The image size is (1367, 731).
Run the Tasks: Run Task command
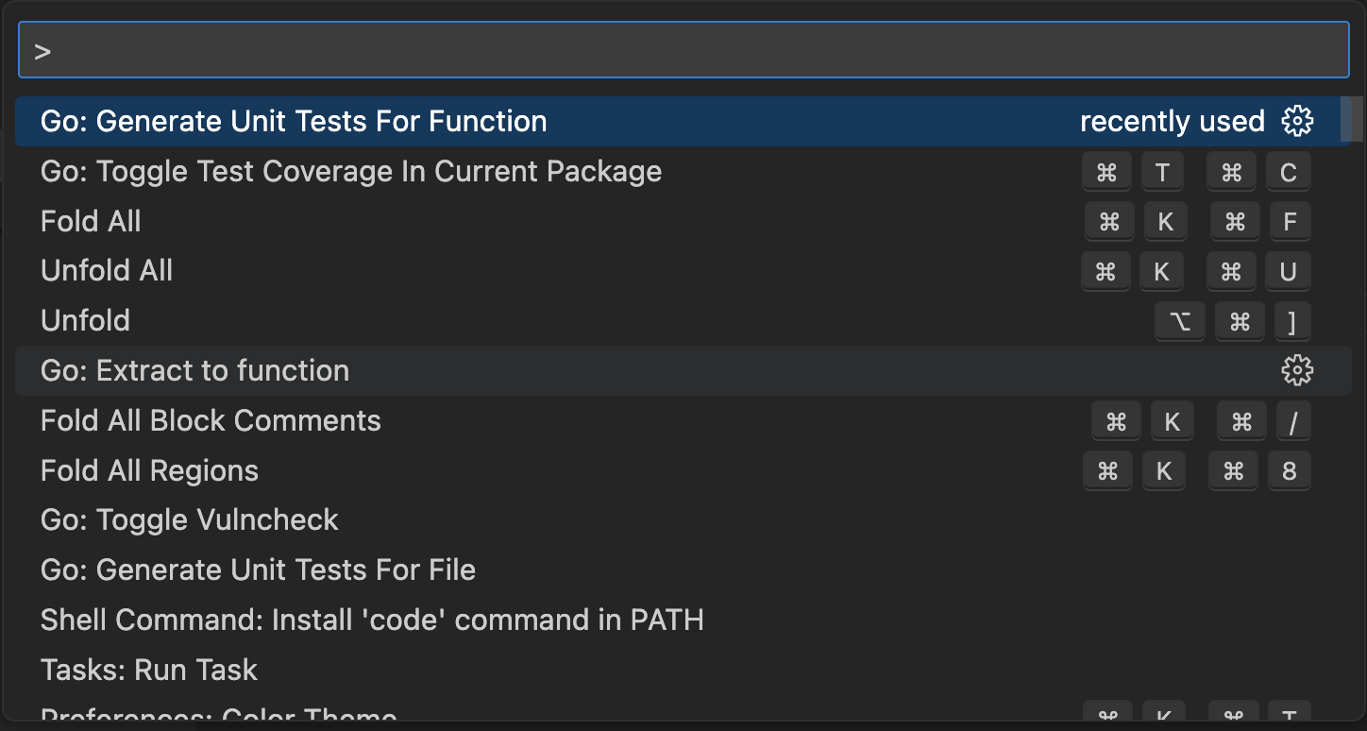click(148, 670)
